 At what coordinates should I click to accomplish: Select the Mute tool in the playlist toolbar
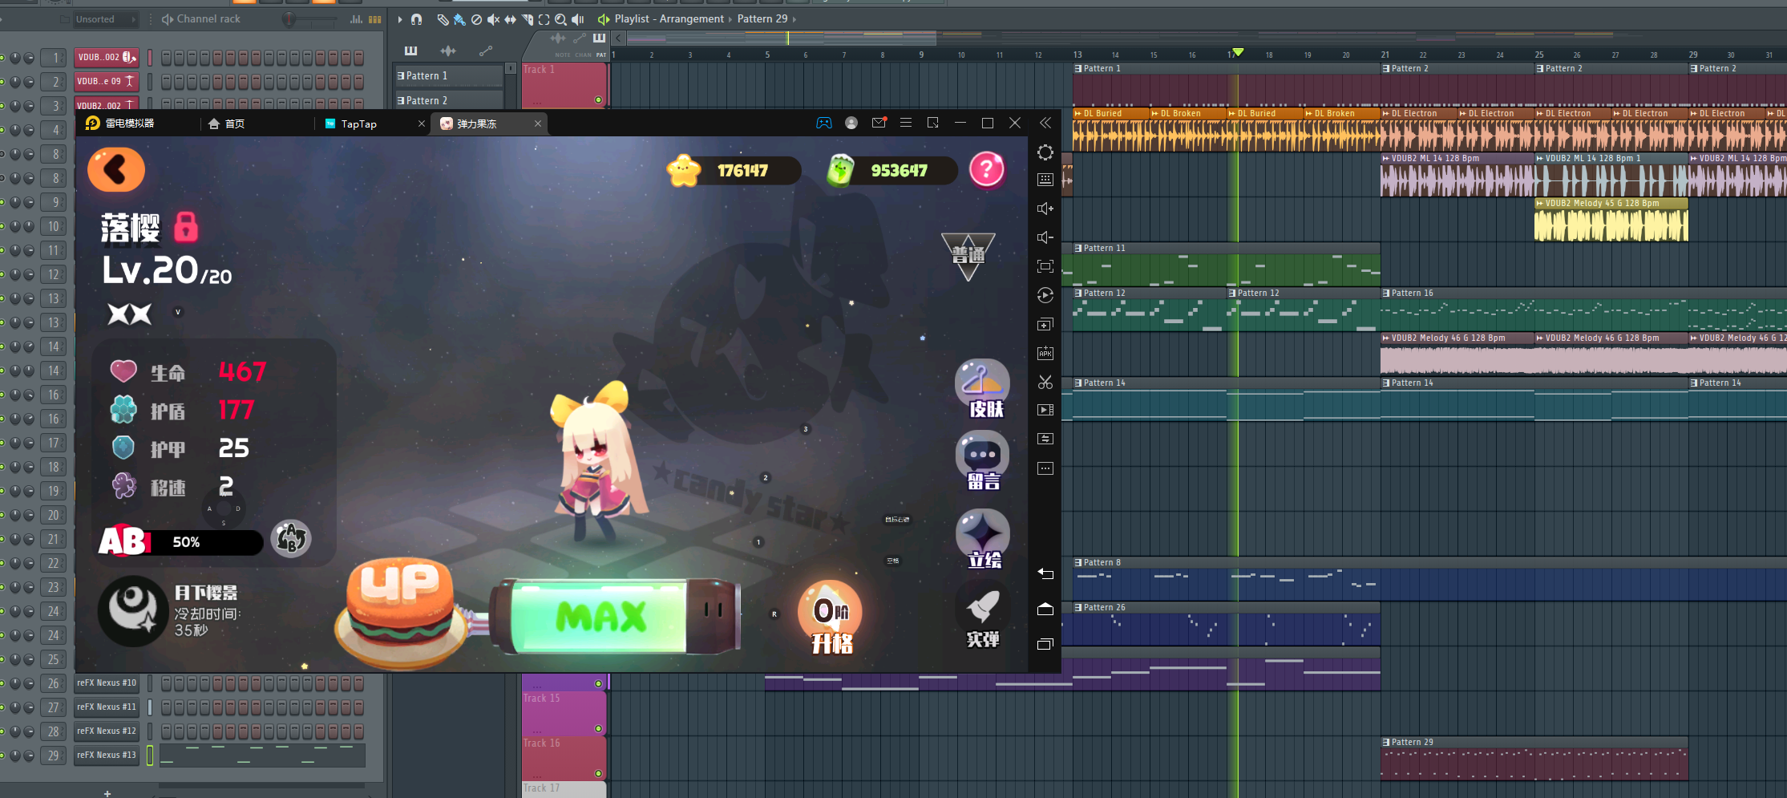[493, 19]
